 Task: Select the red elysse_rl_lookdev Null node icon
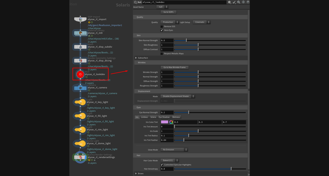tap(80, 74)
